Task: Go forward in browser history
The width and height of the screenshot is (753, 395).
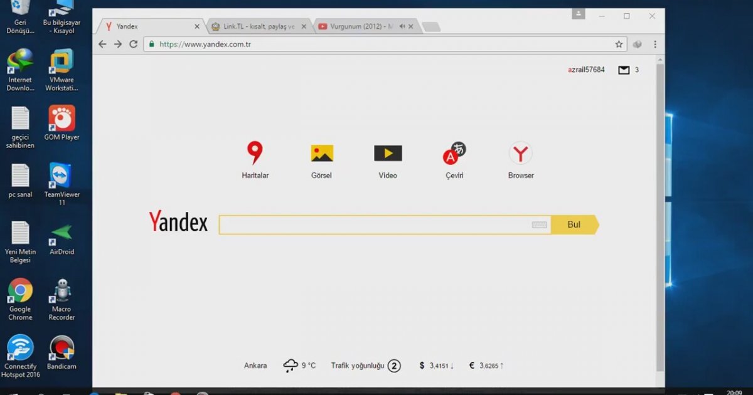Action: 118,45
